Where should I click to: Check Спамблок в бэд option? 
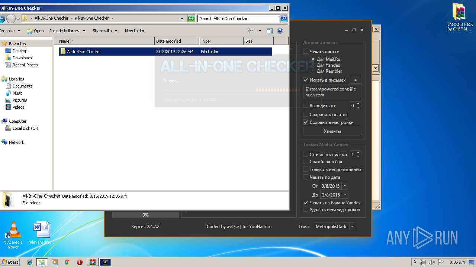pyautogui.click(x=306, y=161)
